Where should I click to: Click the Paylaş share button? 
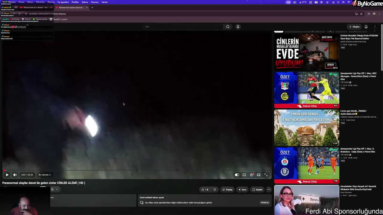coord(227,190)
